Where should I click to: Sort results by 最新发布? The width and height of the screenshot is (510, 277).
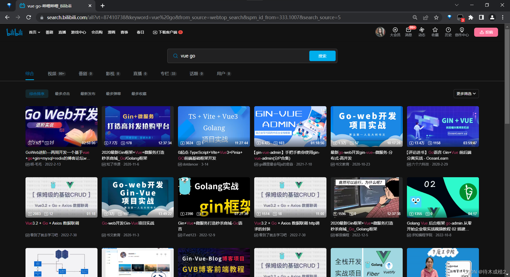[88, 94]
